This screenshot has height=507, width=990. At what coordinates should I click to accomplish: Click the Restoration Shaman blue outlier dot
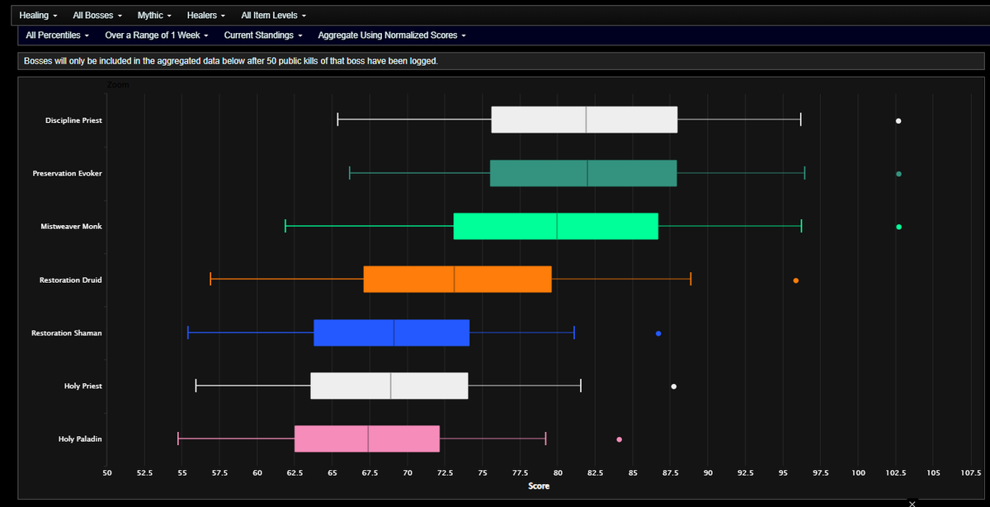pos(658,333)
